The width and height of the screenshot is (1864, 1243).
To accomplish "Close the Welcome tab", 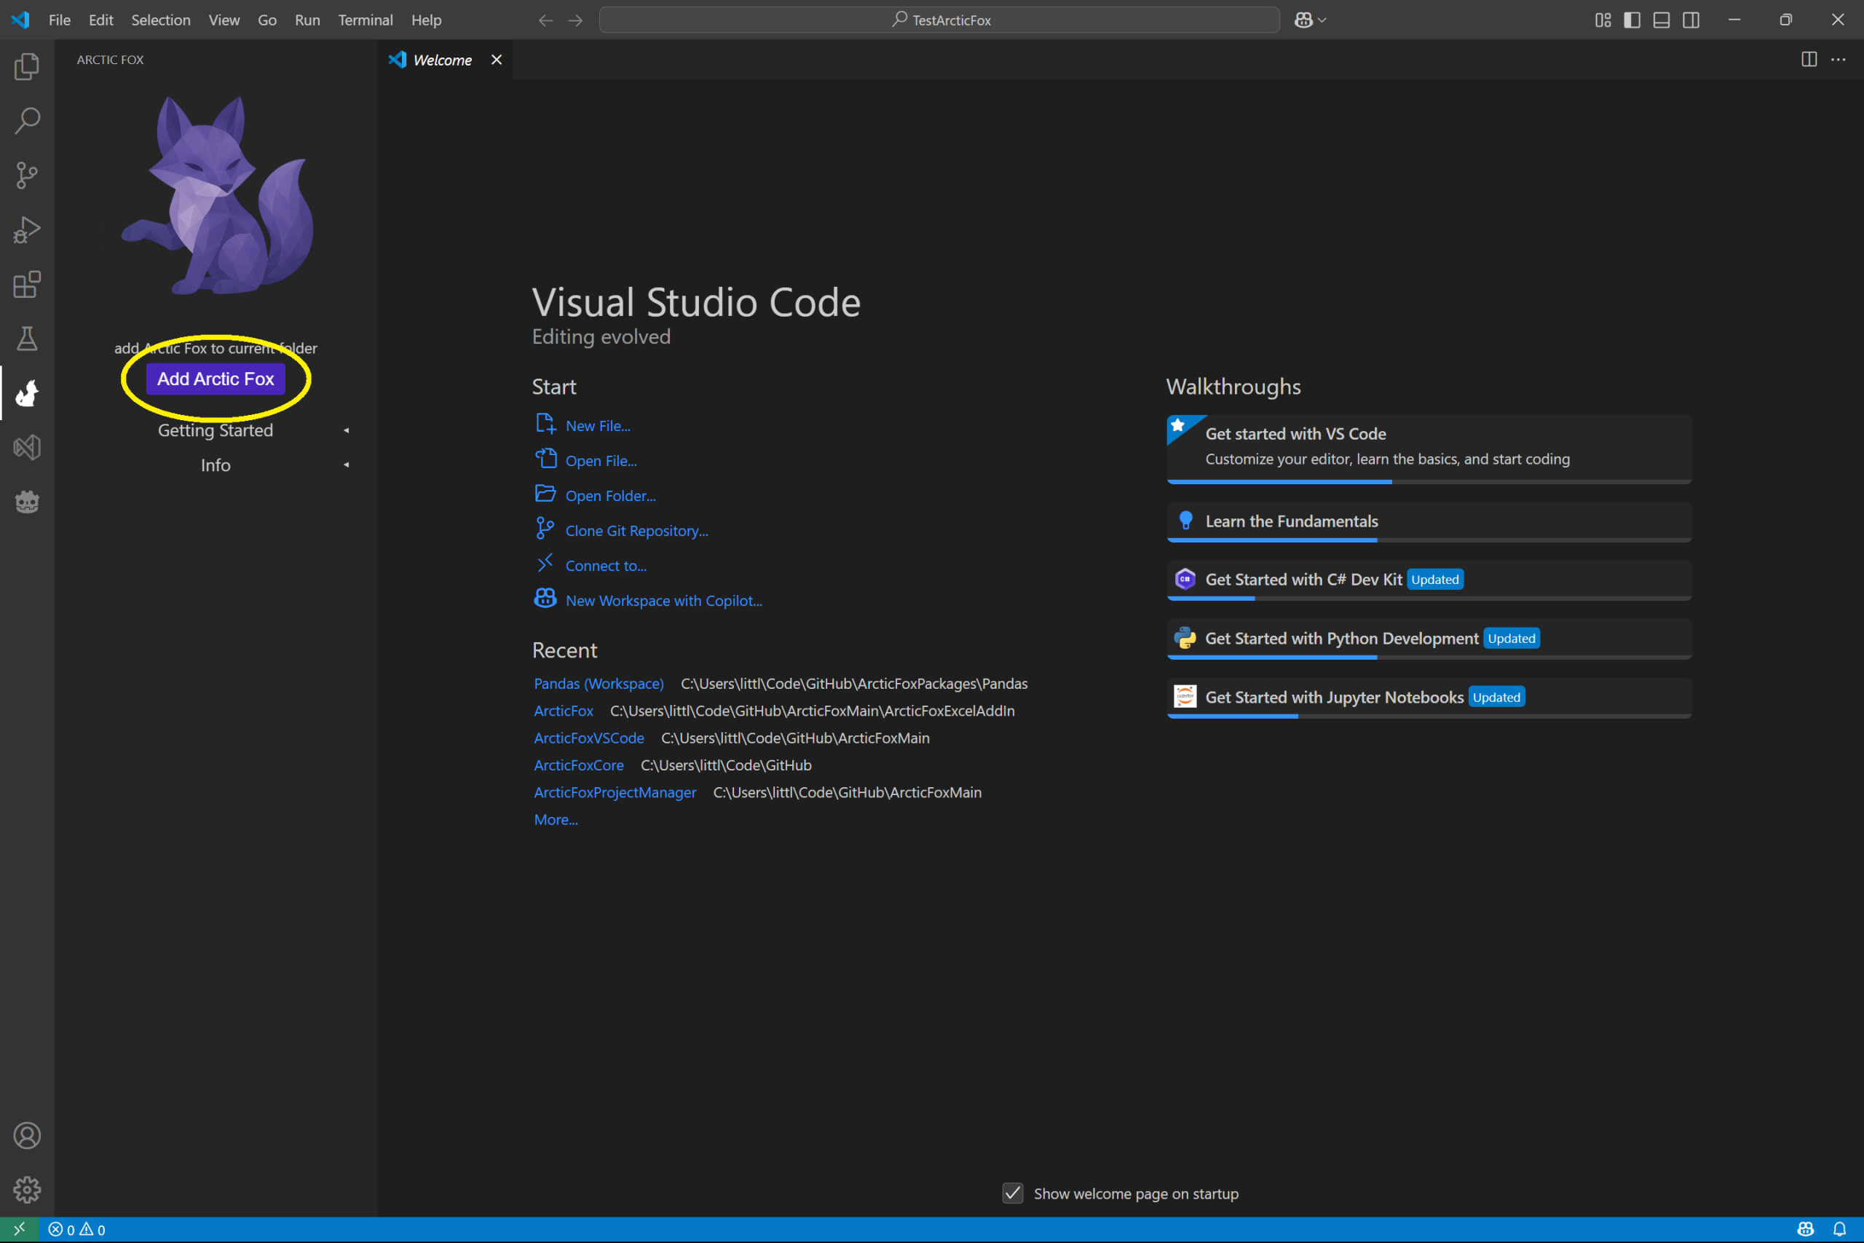I will (497, 60).
